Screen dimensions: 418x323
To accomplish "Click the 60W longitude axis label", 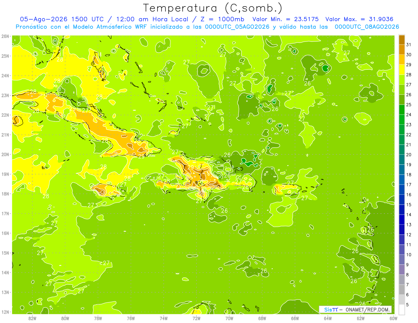I will (x=394, y=318).
